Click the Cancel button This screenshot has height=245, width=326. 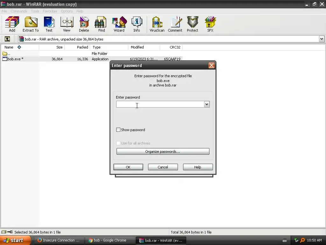[163, 167]
